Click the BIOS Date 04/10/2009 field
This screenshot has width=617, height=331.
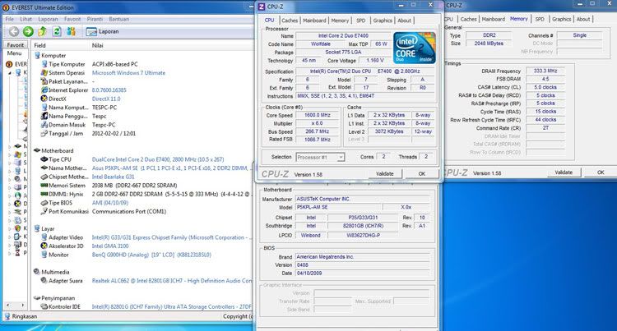point(363,273)
